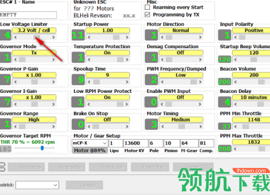Click the M-Gear field showing 64
270x195 pixels.
[189, 143]
